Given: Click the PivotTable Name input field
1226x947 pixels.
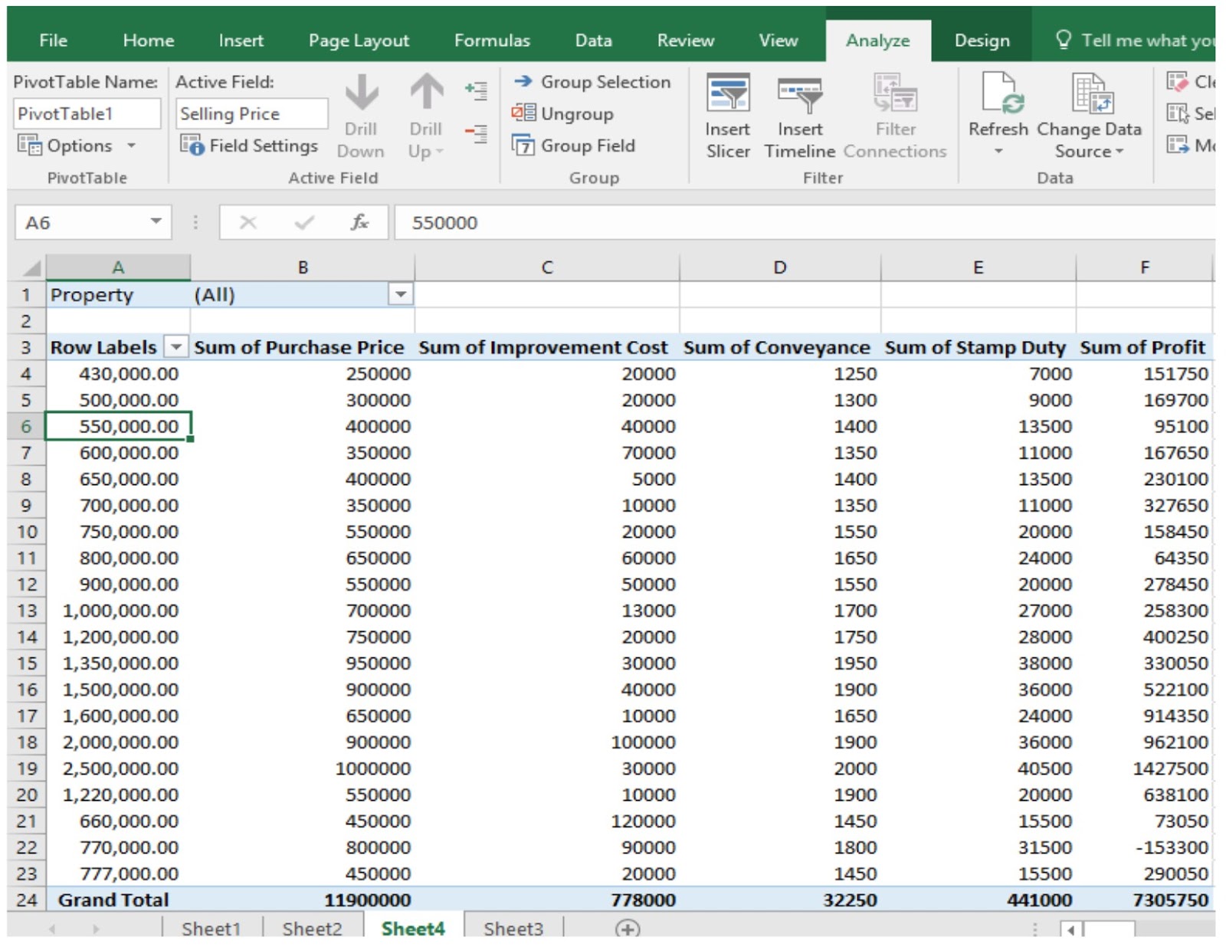Looking at the screenshot, I should [87, 114].
